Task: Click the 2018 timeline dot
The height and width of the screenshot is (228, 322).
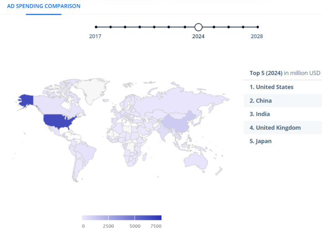Action: point(111,27)
